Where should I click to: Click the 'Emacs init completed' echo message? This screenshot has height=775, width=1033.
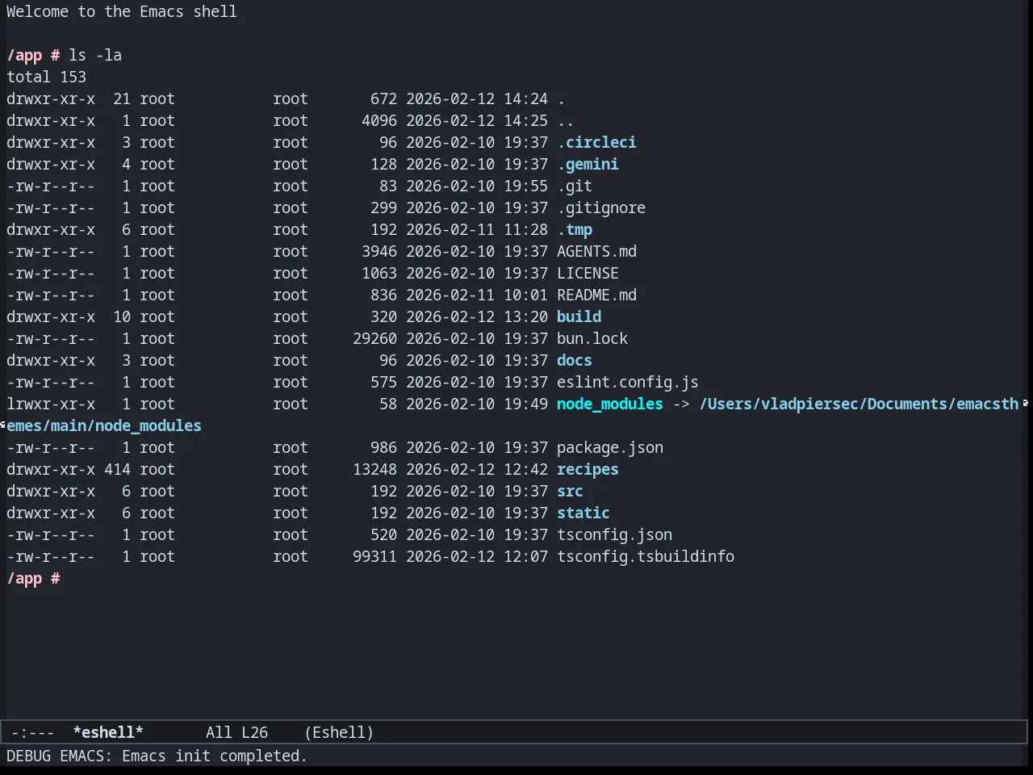click(x=215, y=756)
